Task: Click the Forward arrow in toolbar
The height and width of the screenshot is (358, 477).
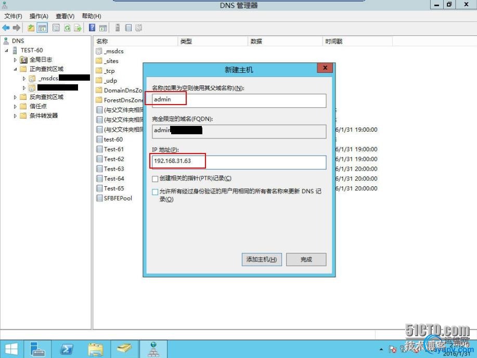Action: [x=17, y=28]
